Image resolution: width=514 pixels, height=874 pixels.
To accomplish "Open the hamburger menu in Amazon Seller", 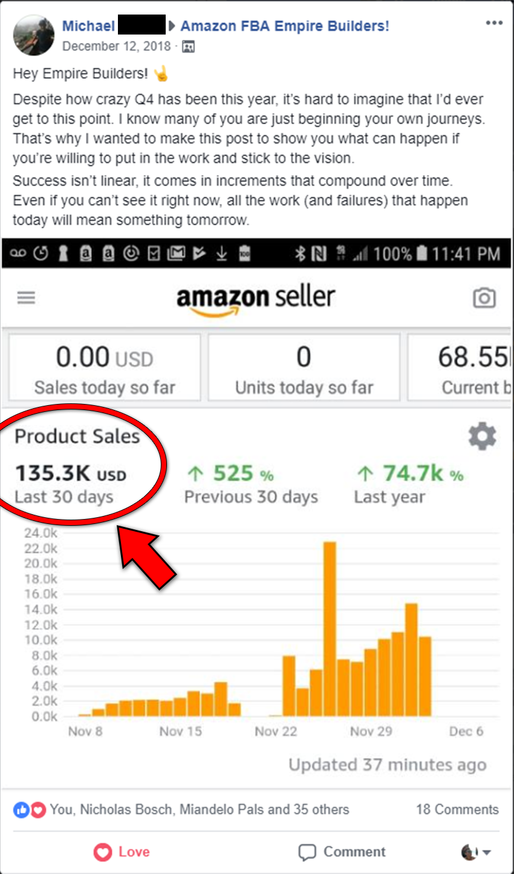I will (26, 298).
